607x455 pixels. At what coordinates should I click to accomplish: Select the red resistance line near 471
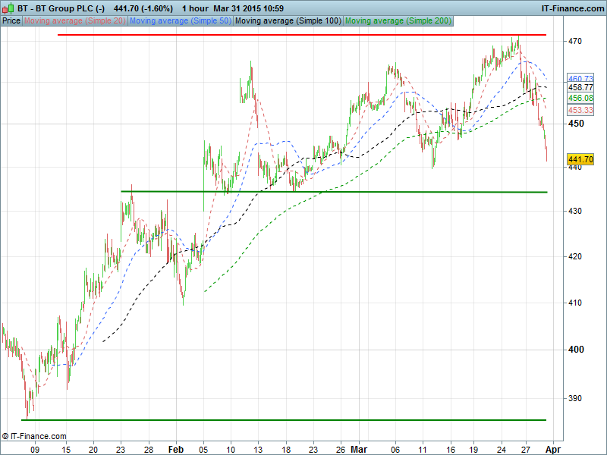[x=303, y=35]
